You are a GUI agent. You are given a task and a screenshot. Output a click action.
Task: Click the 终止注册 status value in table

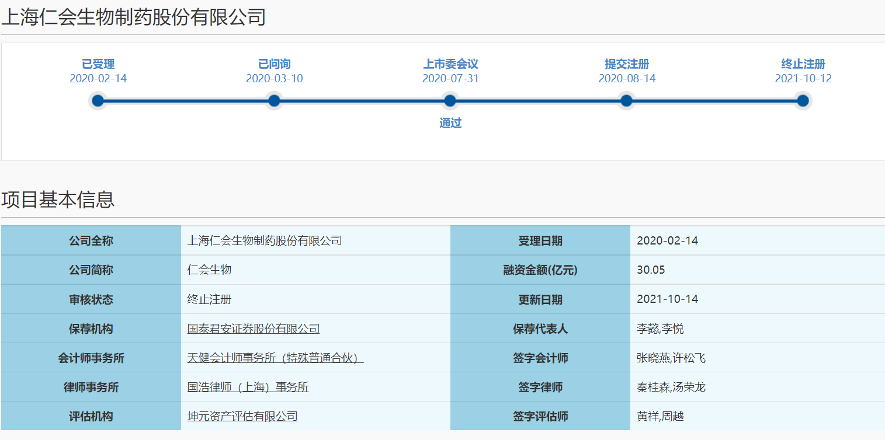[209, 299]
